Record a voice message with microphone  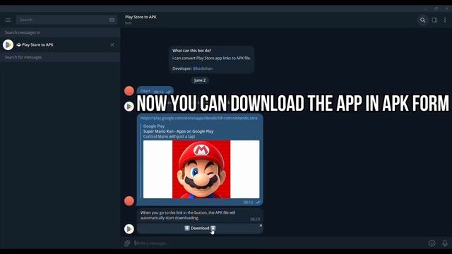[x=445, y=243]
